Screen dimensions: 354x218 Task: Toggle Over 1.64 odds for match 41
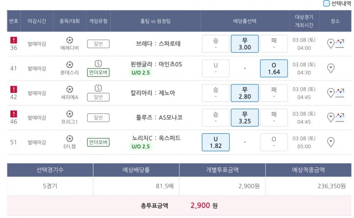point(274,68)
